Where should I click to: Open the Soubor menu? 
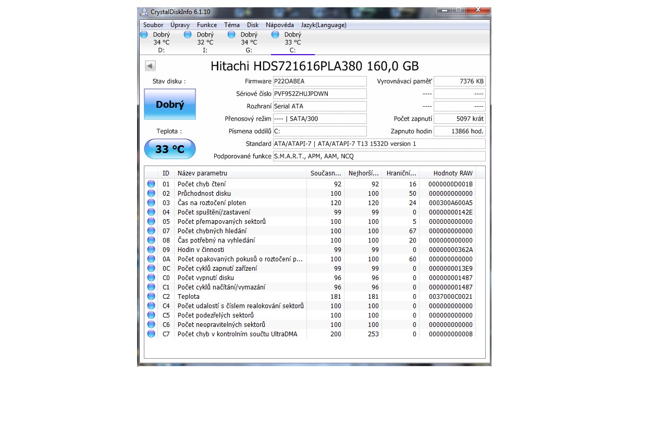(153, 25)
